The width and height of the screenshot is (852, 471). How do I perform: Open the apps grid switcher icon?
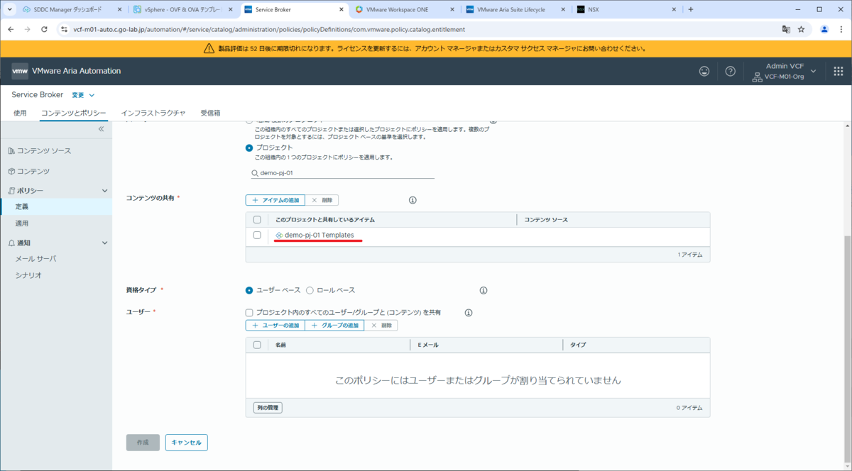[838, 71]
